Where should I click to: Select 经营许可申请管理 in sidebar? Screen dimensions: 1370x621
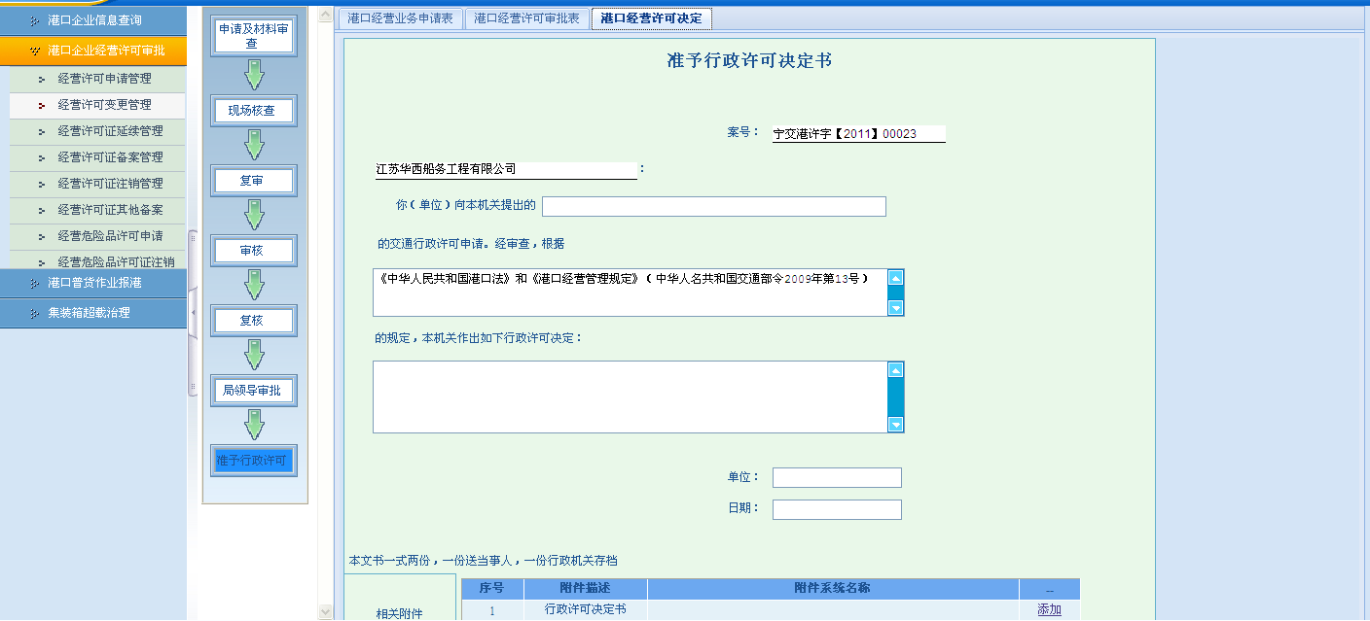pos(104,79)
